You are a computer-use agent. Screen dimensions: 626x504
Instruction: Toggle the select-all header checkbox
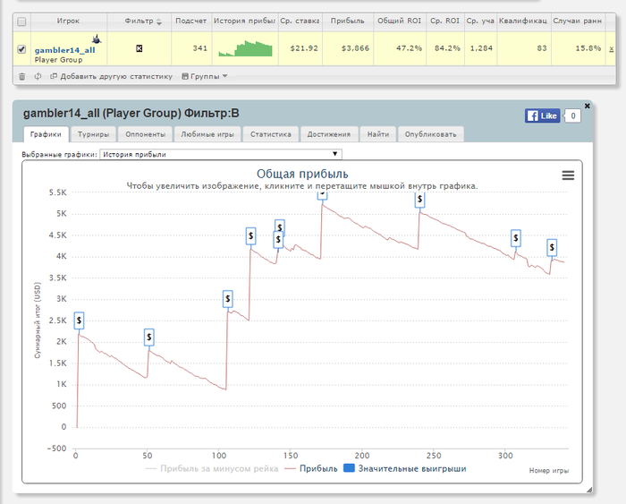click(x=21, y=21)
